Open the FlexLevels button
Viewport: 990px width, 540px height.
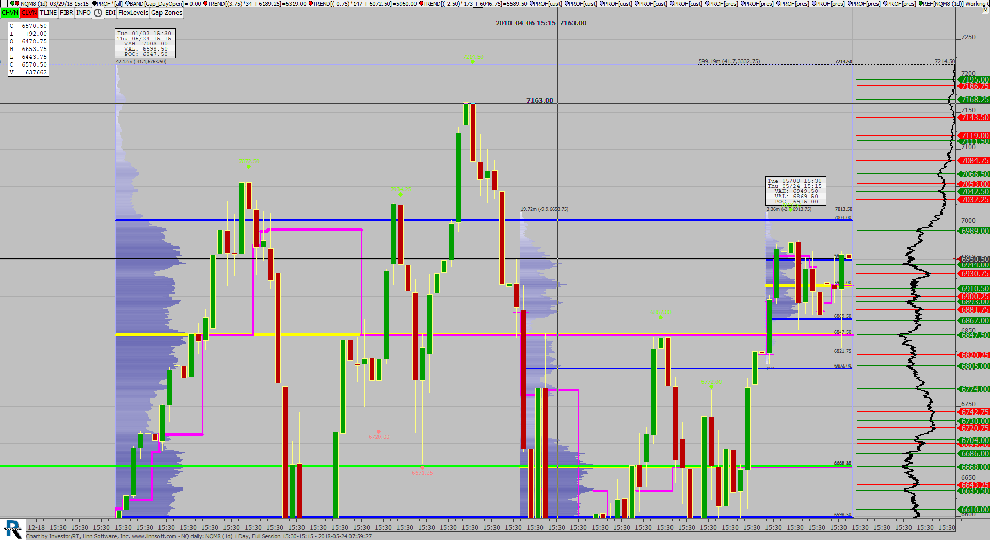point(133,13)
